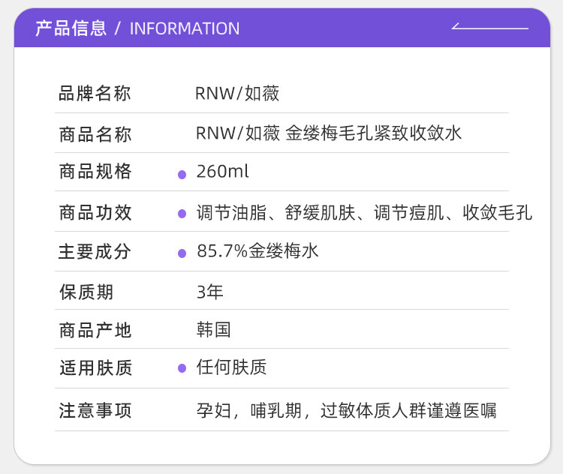Select the 商品规格 label

95,172
